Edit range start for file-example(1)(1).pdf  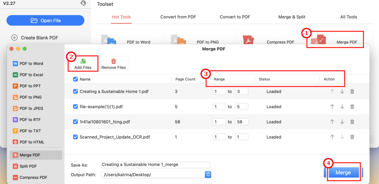(x=219, y=106)
